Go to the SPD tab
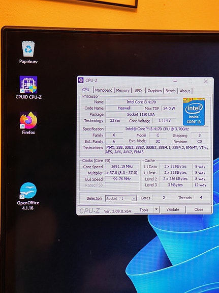The height and width of the screenshot is (293, 219). (x=138, y=91)
